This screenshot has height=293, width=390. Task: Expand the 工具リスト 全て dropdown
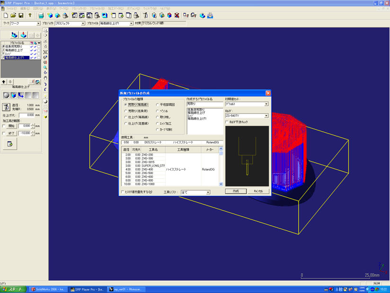point(208,192)
